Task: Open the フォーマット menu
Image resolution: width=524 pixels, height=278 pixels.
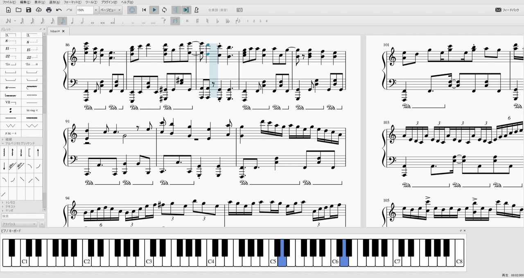Action: pos(72,2)
